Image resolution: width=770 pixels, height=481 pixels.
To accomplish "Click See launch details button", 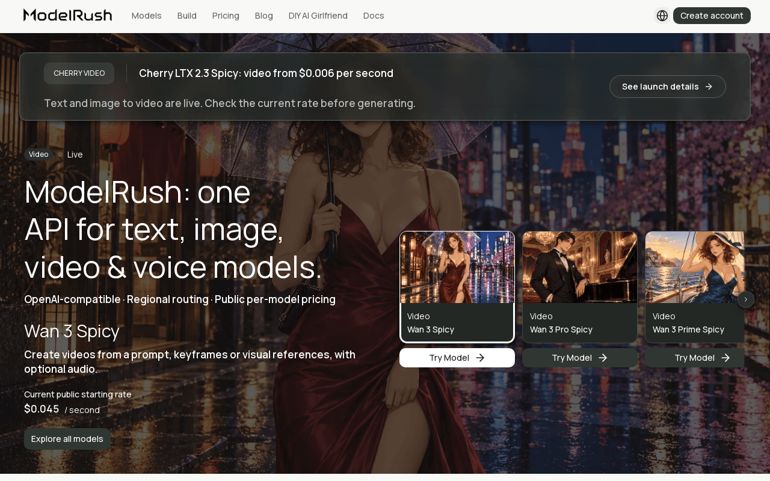I will pyautogui.click(x=668, y=87).
